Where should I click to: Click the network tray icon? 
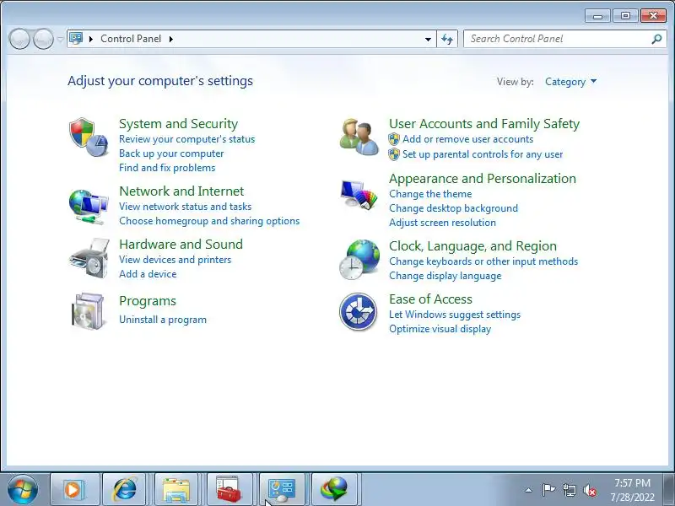(569, 490)
